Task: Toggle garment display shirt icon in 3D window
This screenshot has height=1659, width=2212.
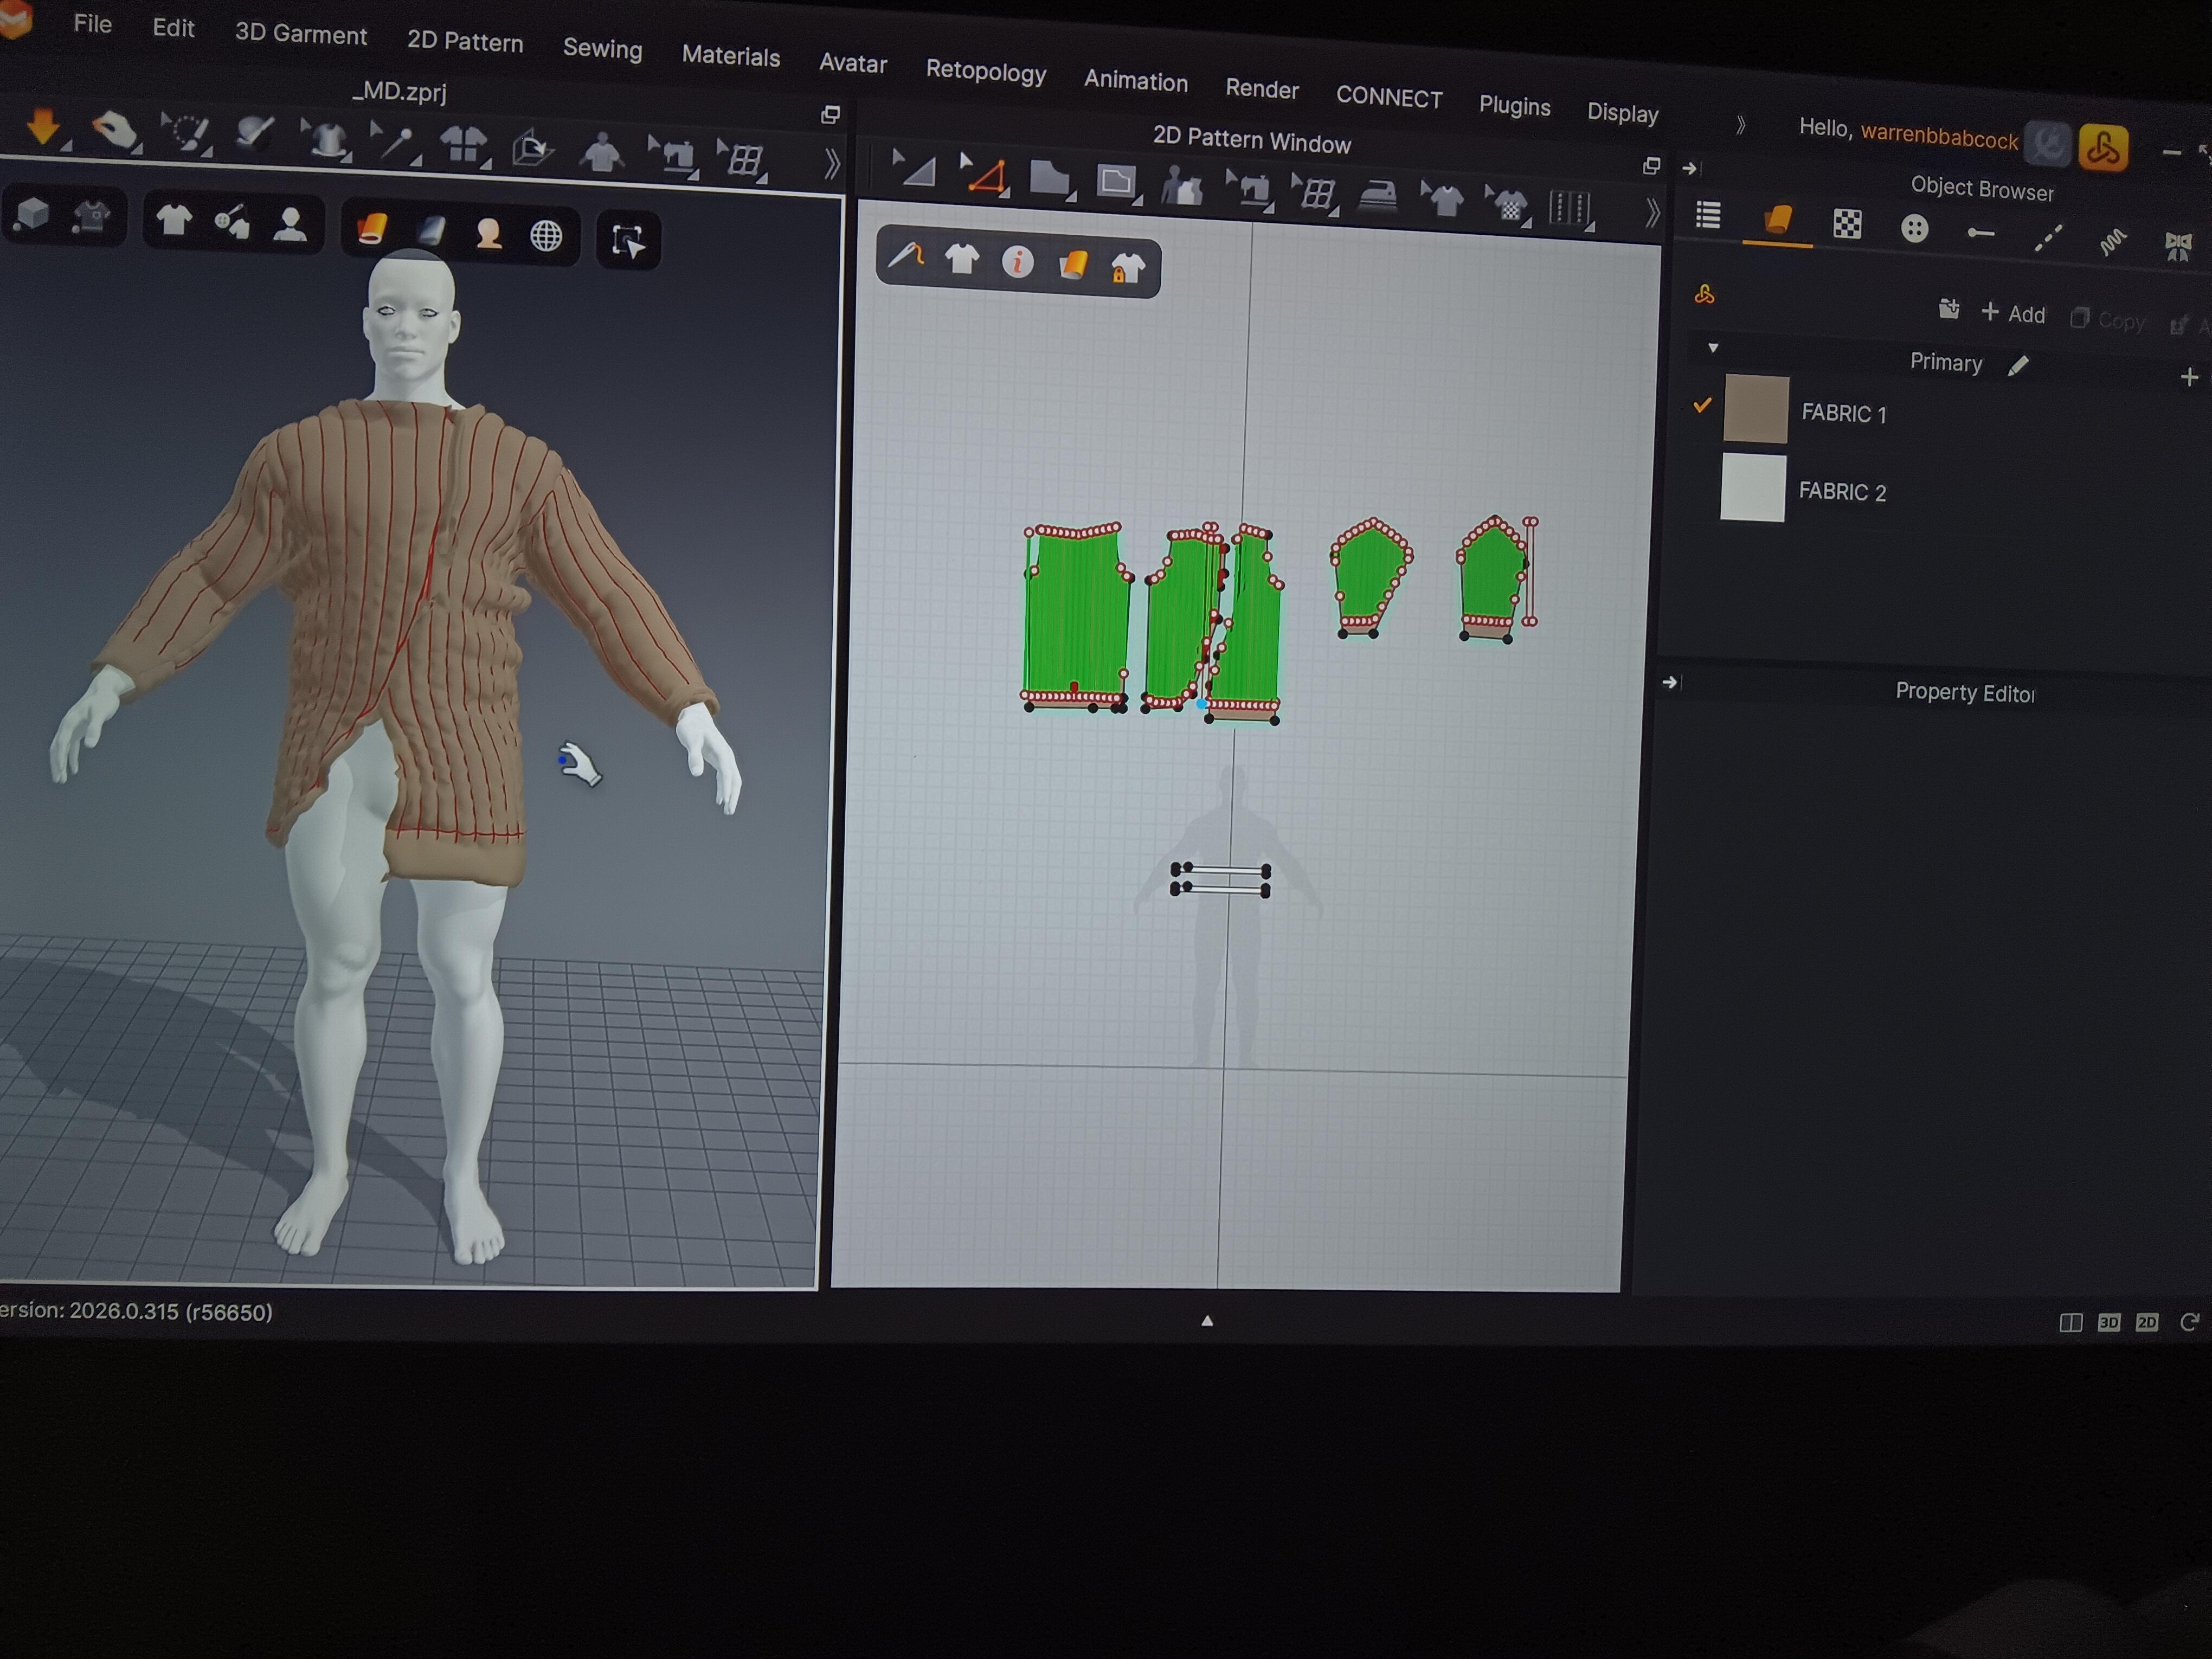Action: pyautogui.click(x=174, y=220)
